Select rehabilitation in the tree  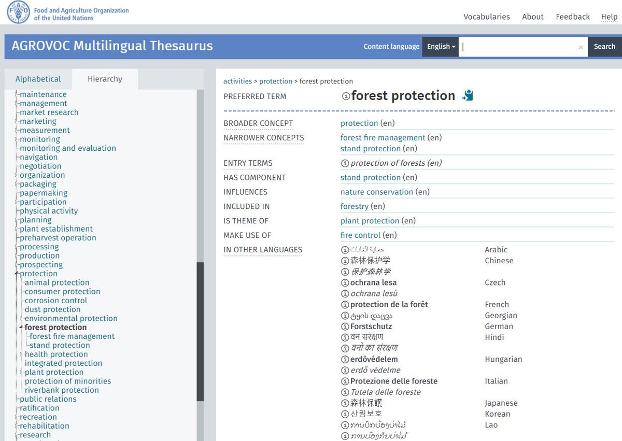(x=45, y=426)
